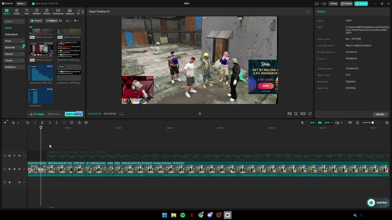This screenshot has height=220, width=392.
Task: Open the player panel hamburger menu
Action: click(x=308, y=12)
